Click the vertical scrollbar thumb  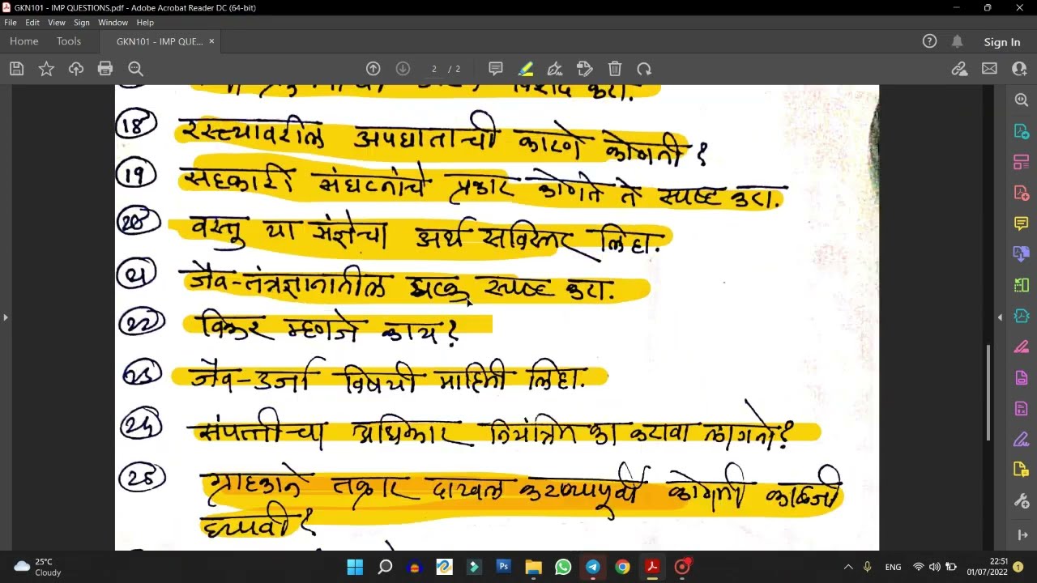[988, 393]
